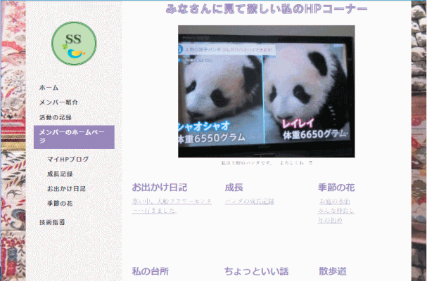The height and width of the screenshot is (281, 427).
Task: Click the 季節の花 section heading
Action: (336, 188)
